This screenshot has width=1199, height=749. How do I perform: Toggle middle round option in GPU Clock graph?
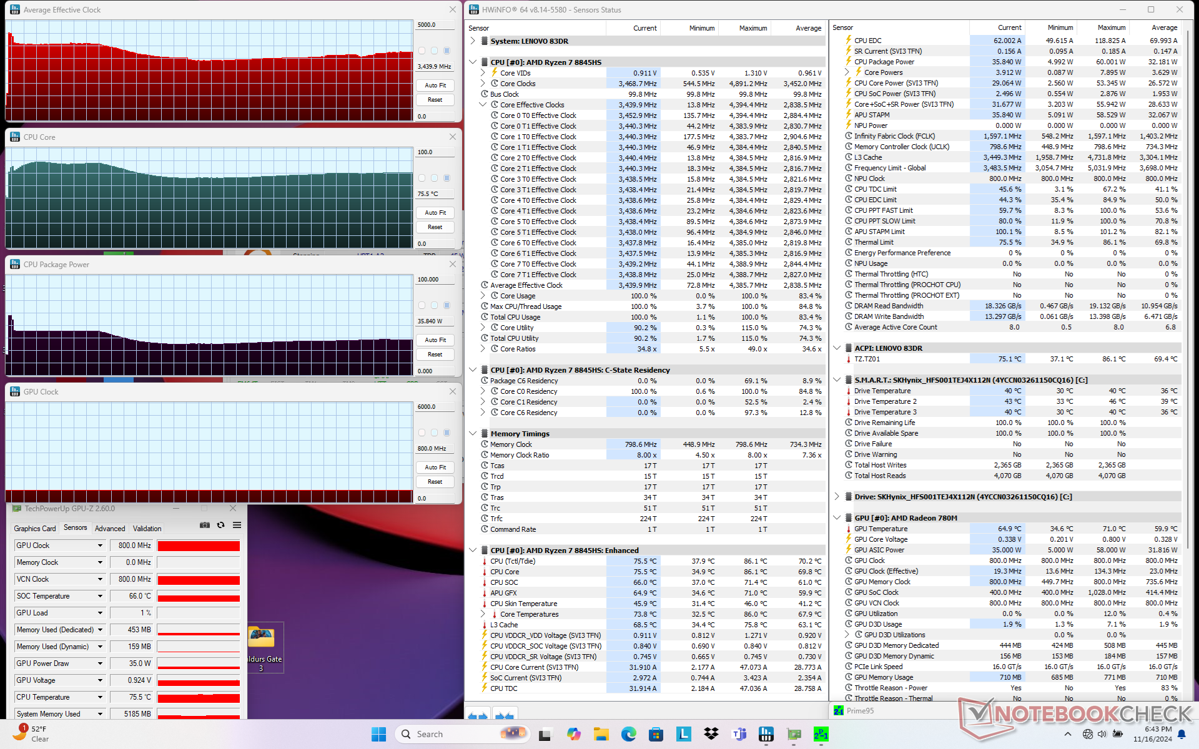[435, 433]
